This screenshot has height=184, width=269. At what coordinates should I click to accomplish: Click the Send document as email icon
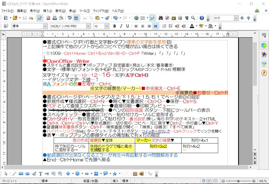click(x=31, y=18)
